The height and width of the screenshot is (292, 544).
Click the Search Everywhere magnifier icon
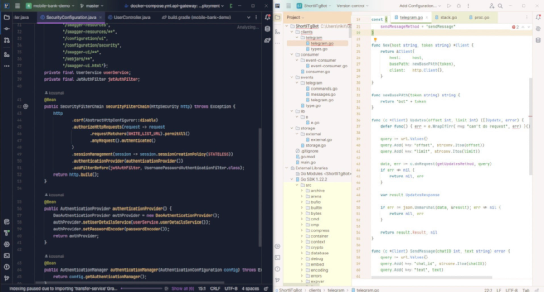[x=500, y=6]
